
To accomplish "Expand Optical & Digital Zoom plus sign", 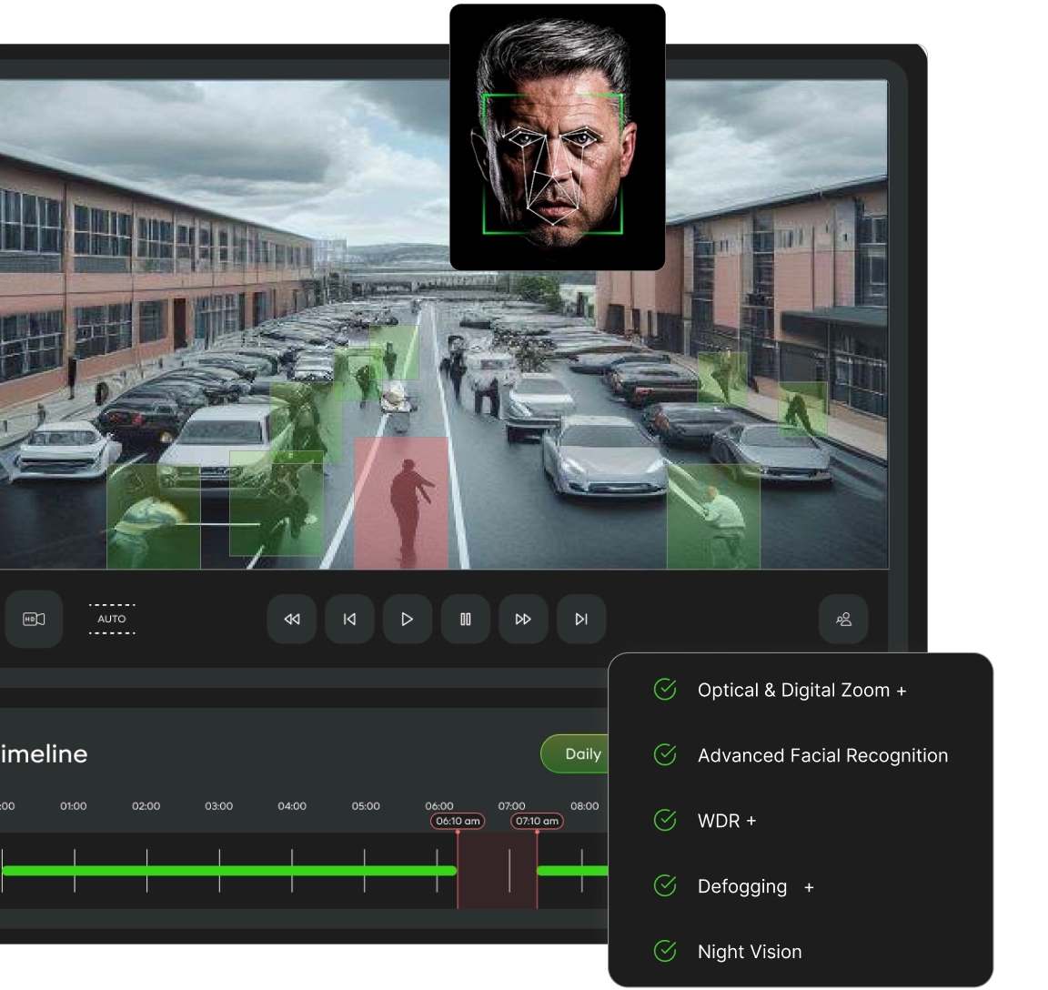I will [x=901, y=691].
